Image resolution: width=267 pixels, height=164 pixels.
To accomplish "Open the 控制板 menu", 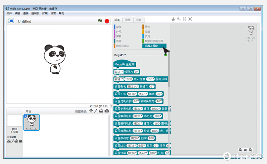I will point(35,13).
